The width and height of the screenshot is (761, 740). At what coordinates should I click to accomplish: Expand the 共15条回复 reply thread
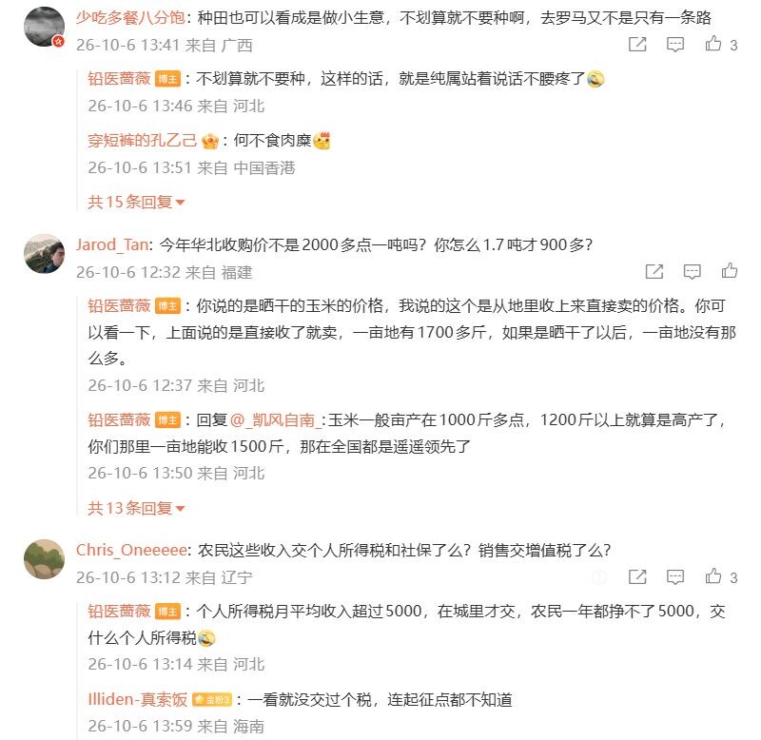click(136, 202)
